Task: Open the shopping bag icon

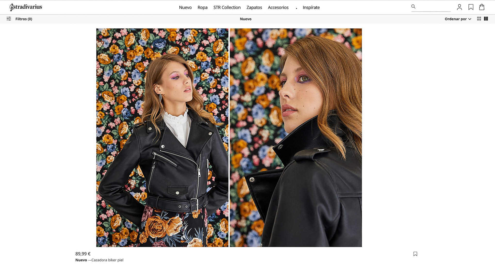Action: click(x=482, y=7)
